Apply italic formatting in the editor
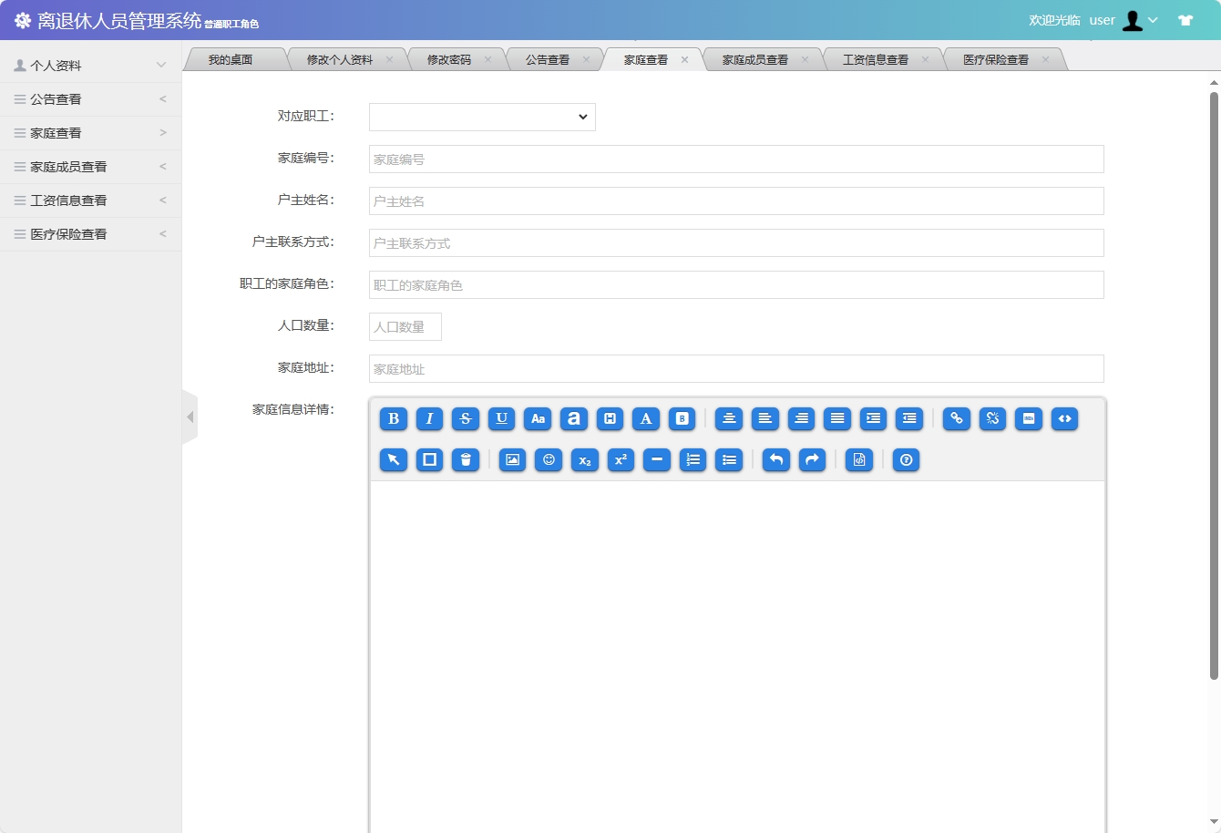 point(429,418)
